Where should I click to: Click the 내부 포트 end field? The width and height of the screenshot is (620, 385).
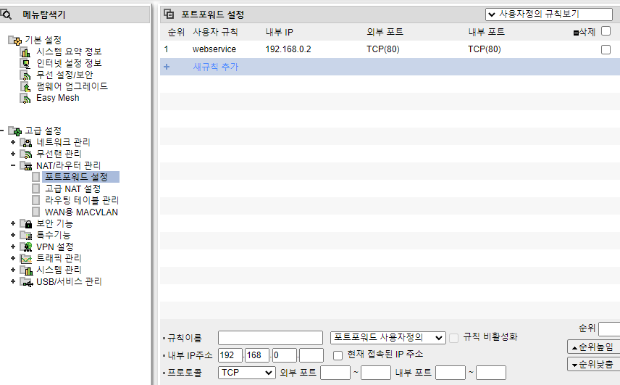491,373
